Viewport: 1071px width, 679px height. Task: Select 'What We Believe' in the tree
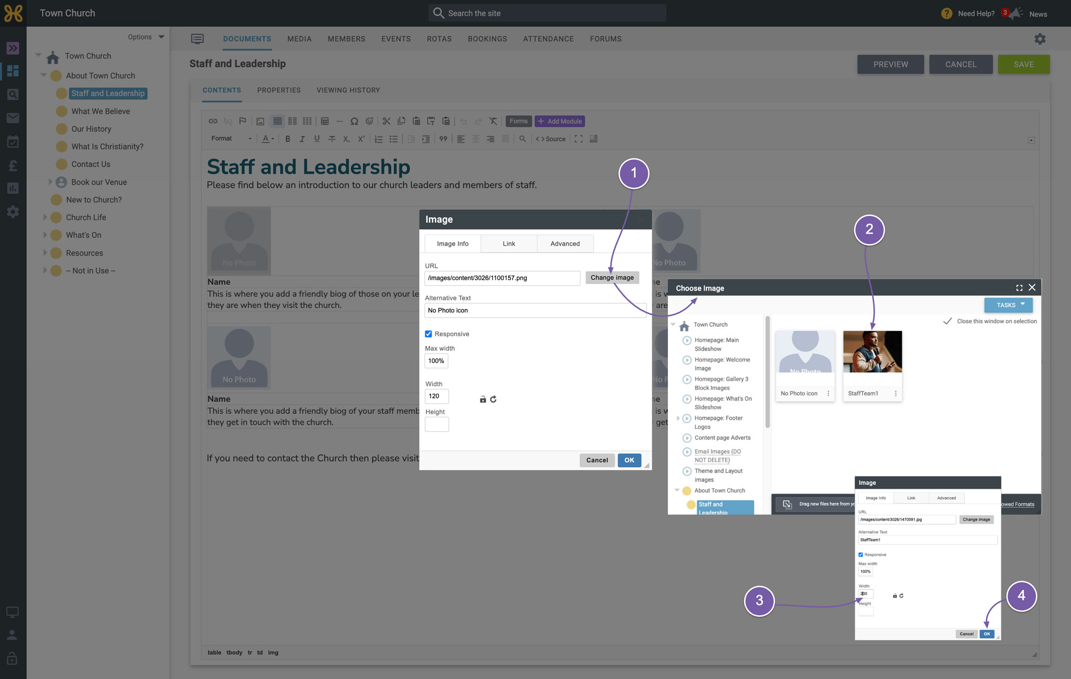[x=101, y=111]
